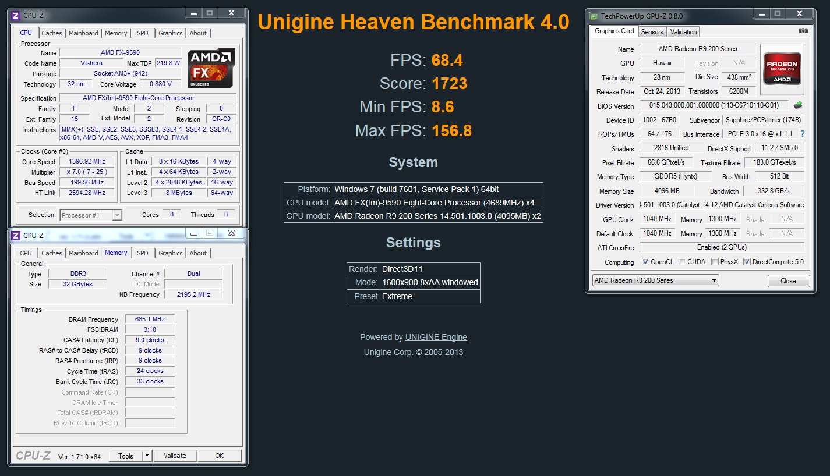Click the BIOS Version value field
The width and height of the screenshot is (830, 476).
pyautogui.click(x=714, y=105)
